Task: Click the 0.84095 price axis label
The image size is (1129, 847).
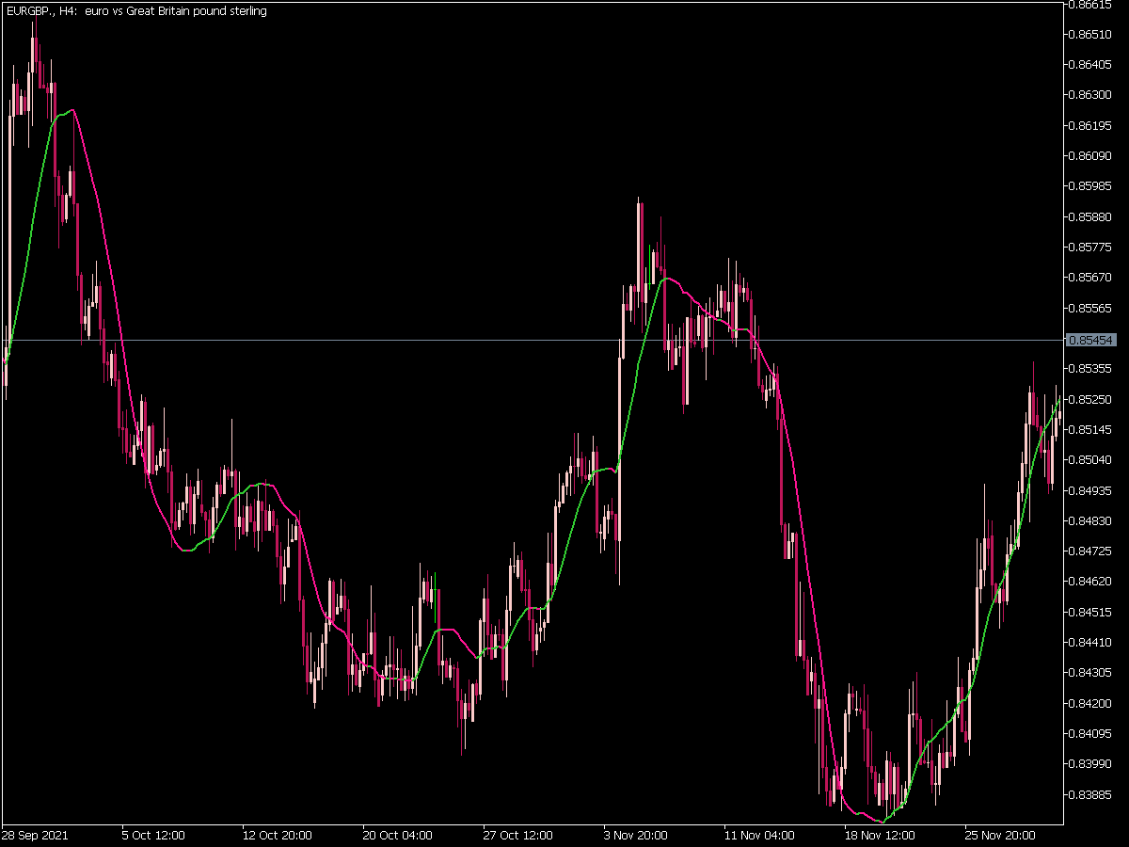Action: 1089,734
